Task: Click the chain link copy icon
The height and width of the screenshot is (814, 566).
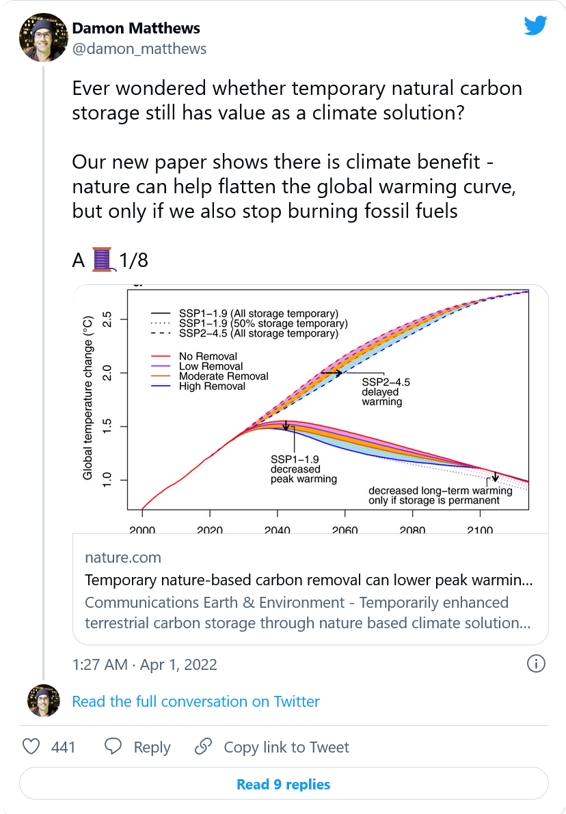Action: (x=203, y=746)
